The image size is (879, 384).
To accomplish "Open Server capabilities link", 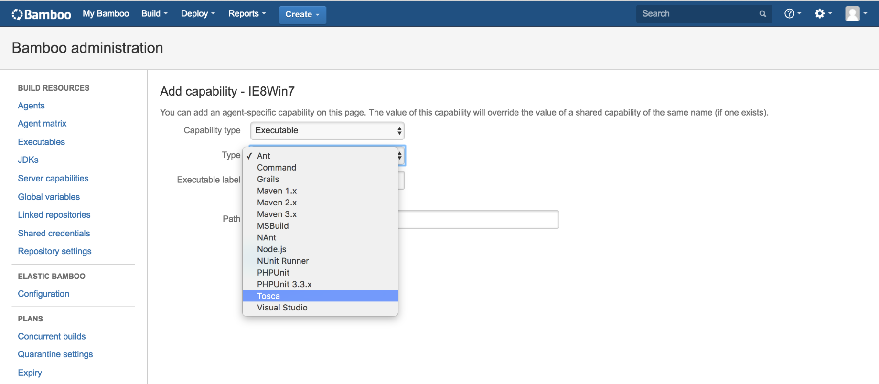I will [x=53, y=178].
